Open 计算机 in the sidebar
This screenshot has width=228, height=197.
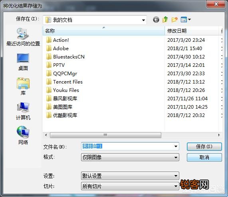(23, 111)
